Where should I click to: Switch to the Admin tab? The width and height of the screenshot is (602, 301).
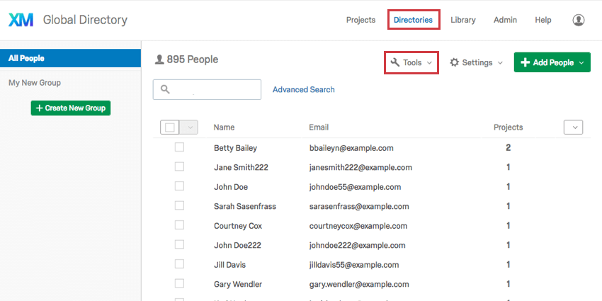505,20
